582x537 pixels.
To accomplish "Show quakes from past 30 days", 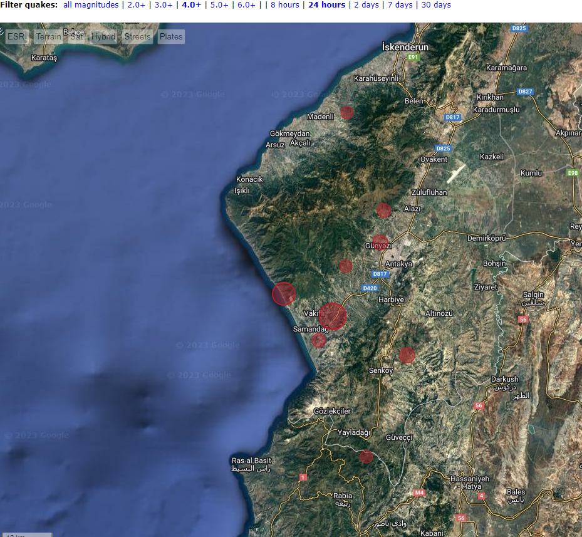I will click(x=436, y=5).
